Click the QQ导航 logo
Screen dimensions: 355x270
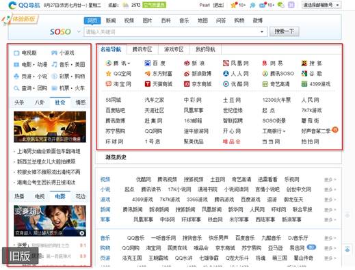[x=25, y=5]
